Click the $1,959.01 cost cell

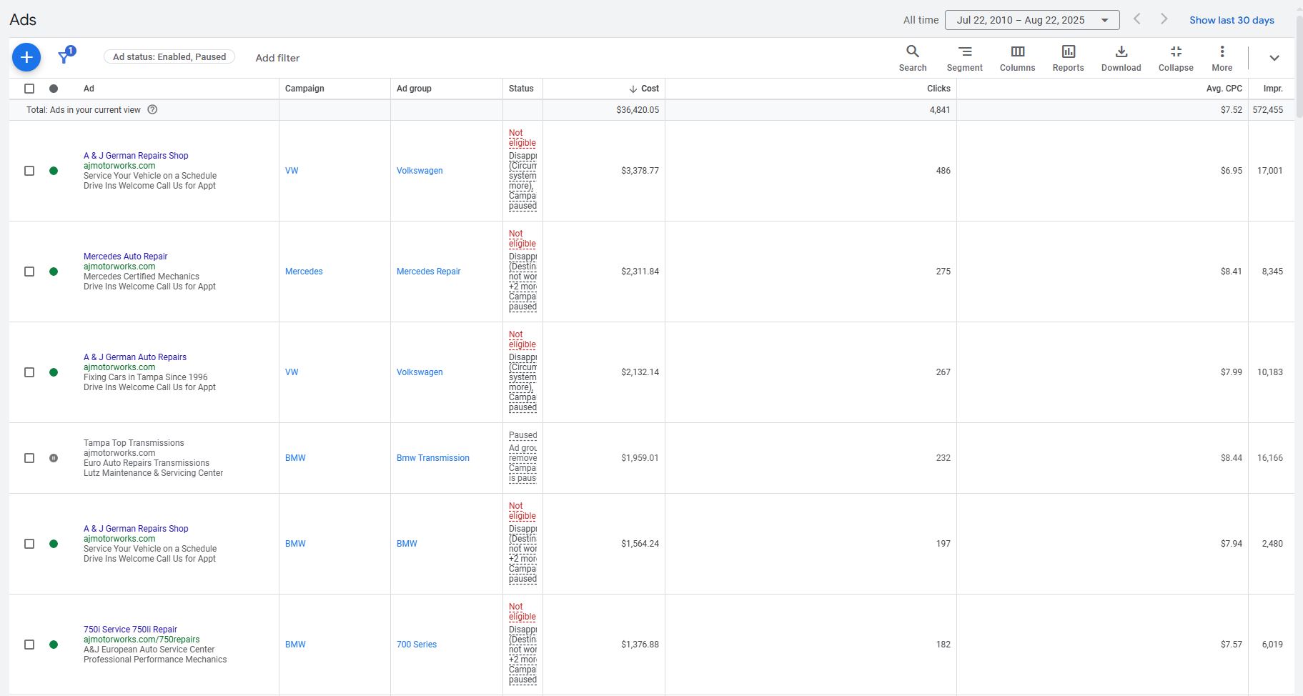[x=640, y=458]
